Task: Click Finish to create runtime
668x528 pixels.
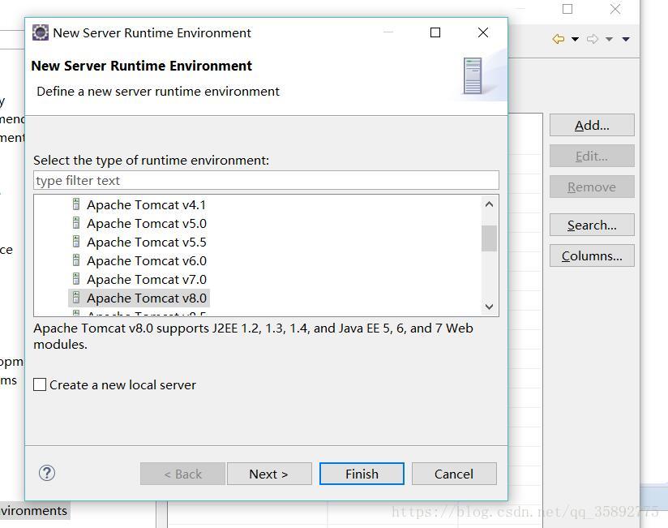Action: click(362, 474)
